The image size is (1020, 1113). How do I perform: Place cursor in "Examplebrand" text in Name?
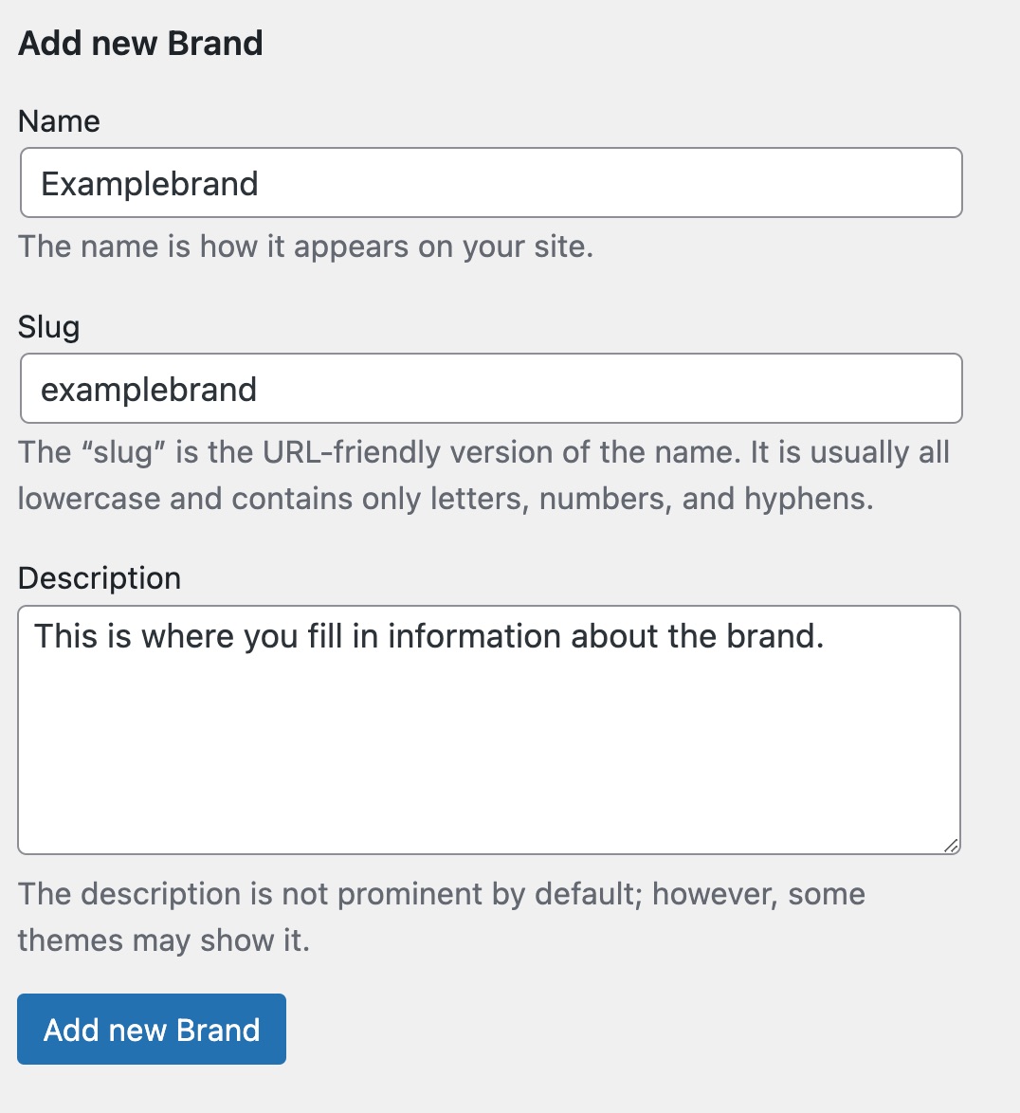150,184
